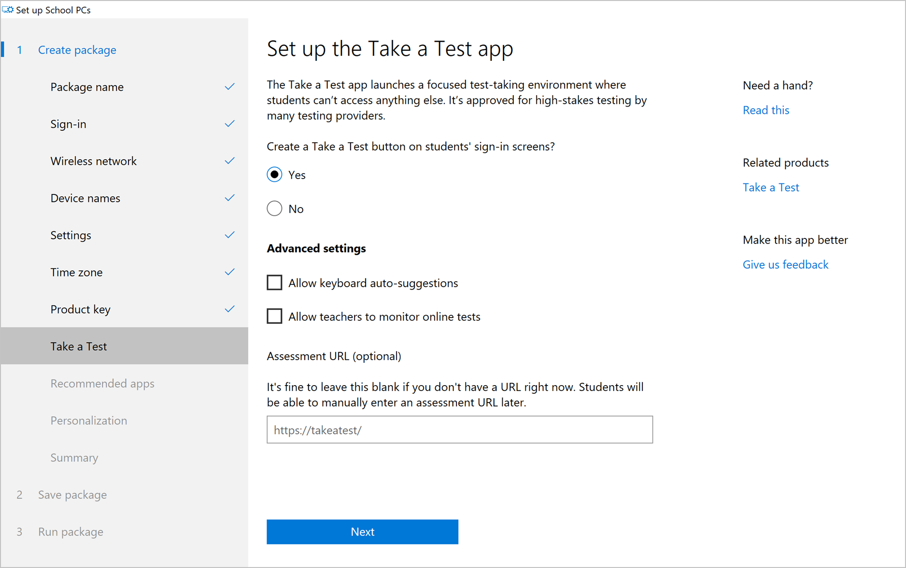Select the Yes radio button
906x568 pixels.
(x=274, y=175)
